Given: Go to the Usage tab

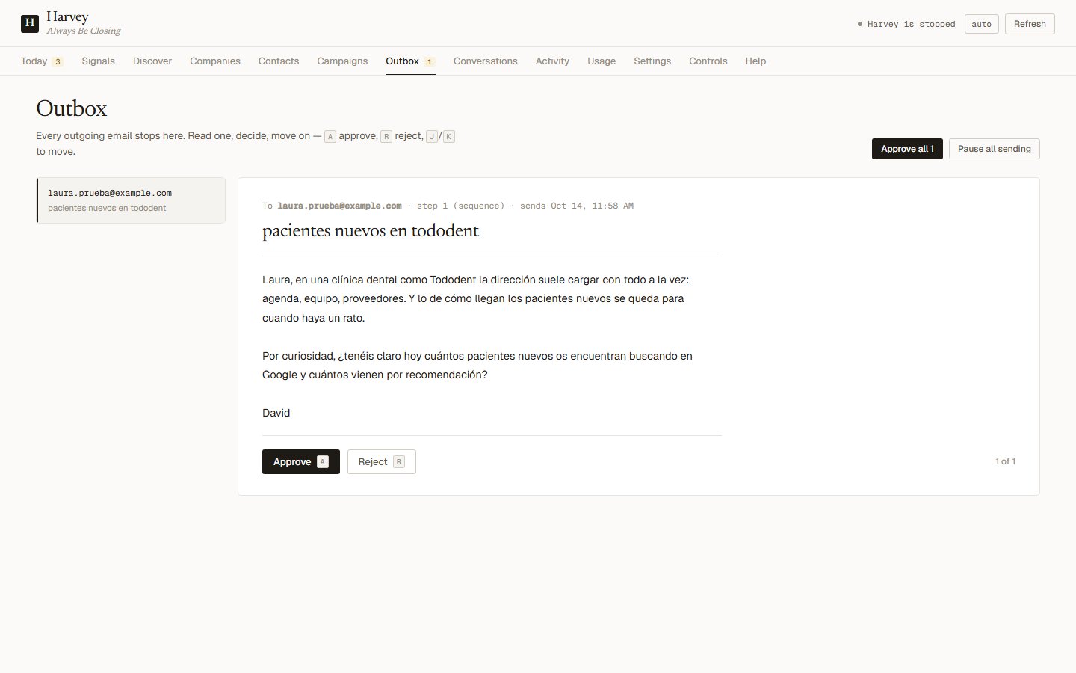Looking at the screenshot, I should (602, 61).
